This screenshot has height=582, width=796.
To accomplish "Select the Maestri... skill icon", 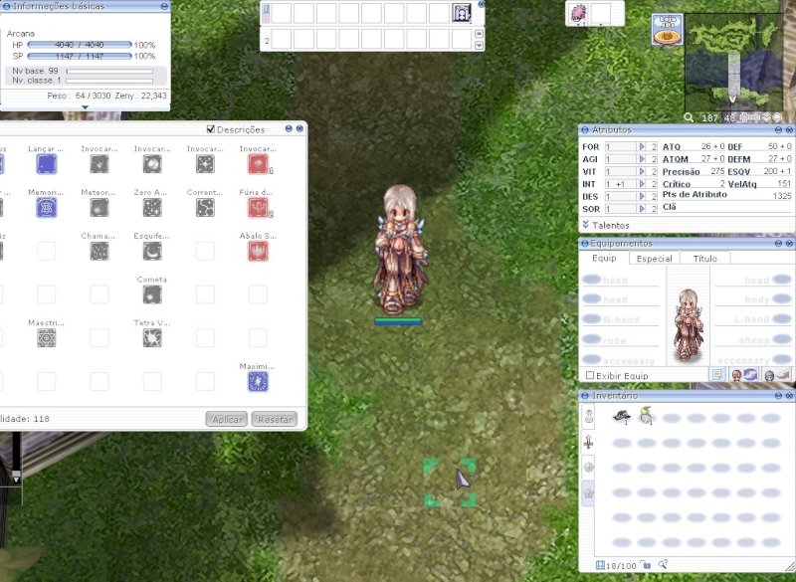I will point(46,338).
